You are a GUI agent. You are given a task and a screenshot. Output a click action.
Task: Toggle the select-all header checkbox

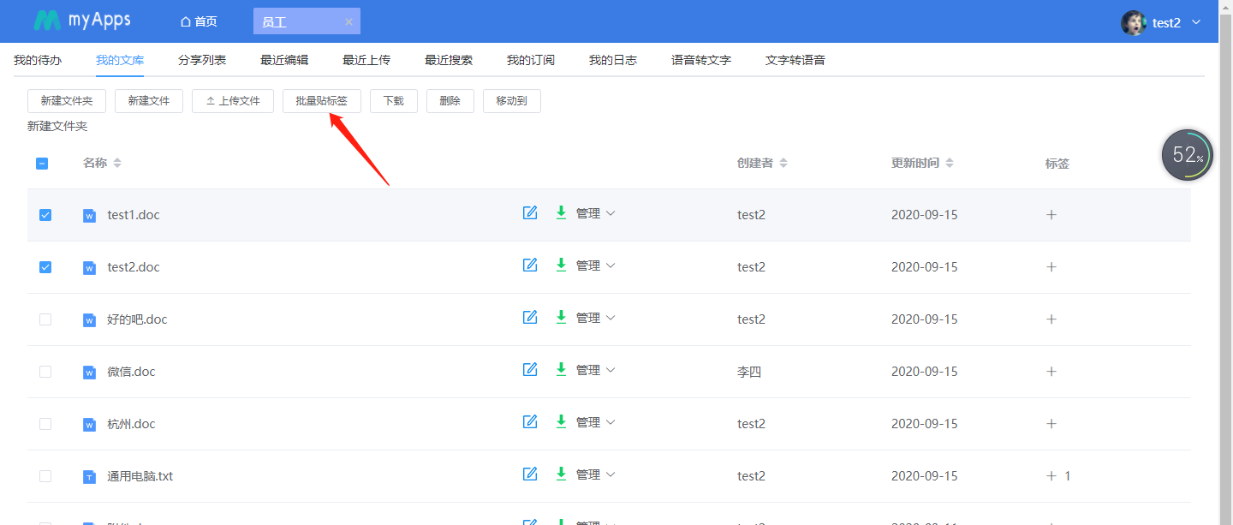click(42, 163)
